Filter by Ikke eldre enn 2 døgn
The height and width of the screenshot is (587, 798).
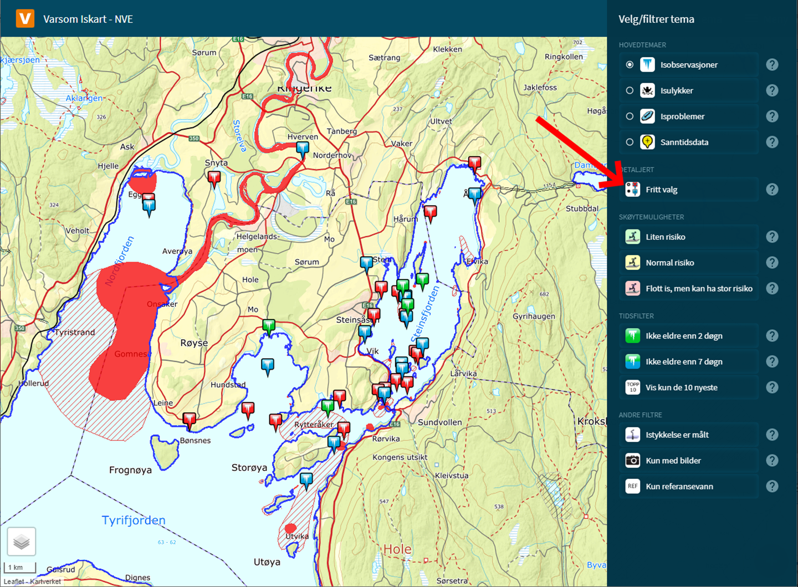click(633, 336)
